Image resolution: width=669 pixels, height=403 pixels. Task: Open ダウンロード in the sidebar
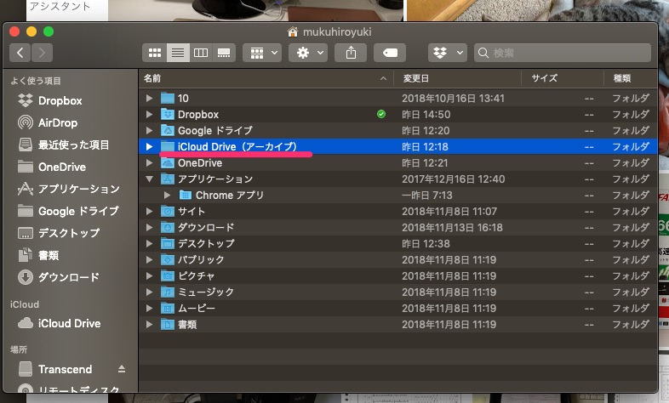(x=59, y=277)
